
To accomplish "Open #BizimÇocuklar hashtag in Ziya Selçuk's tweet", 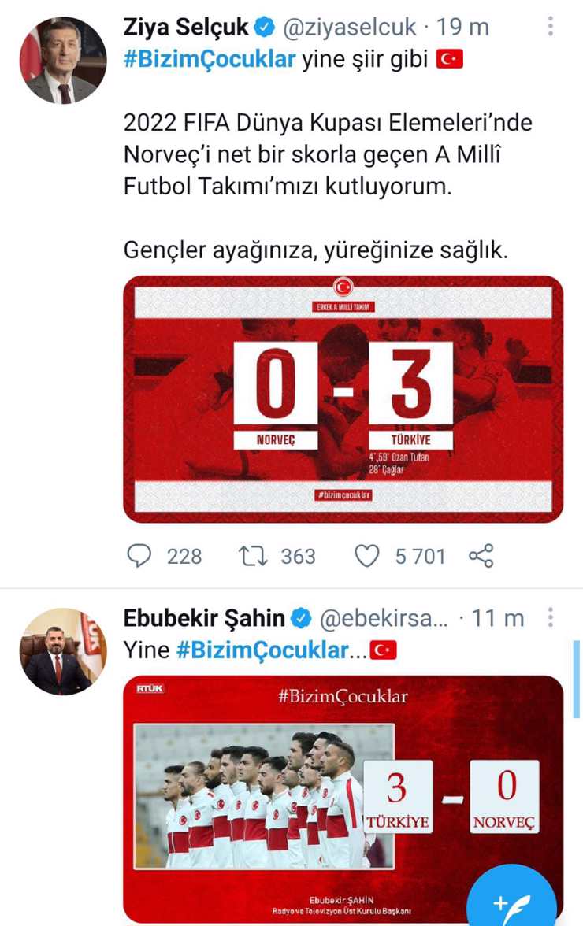I will click(210, 59).
